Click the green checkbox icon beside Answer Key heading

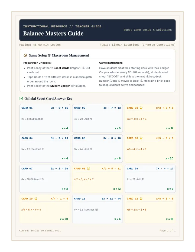pyautogui.click(x=21, y=98)
